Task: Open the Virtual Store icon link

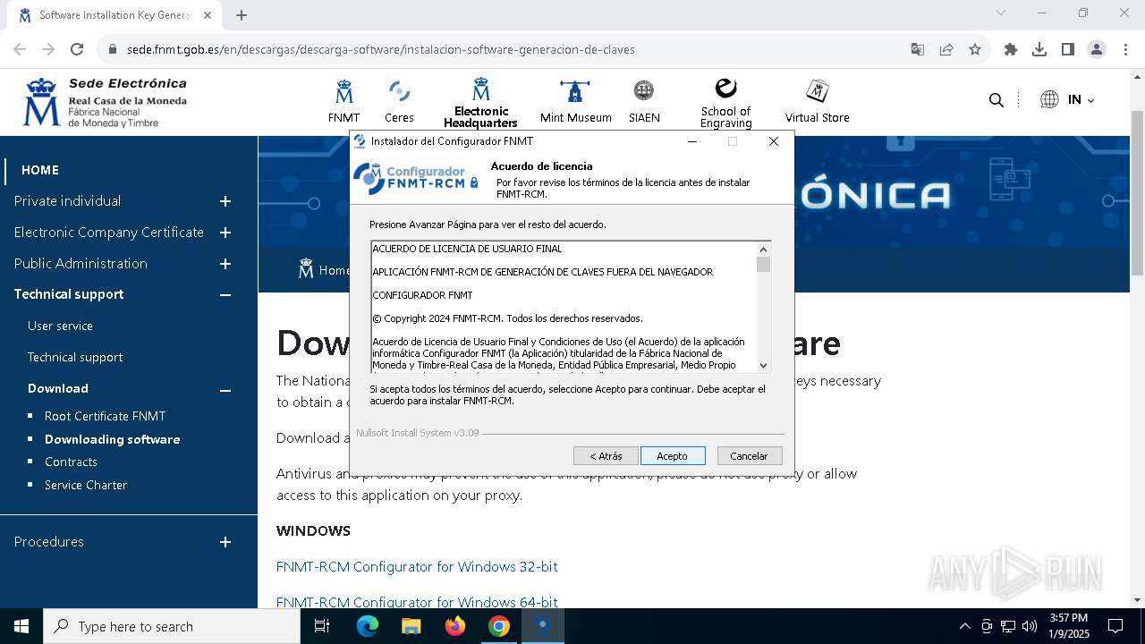Action: (x=818, y=91)
